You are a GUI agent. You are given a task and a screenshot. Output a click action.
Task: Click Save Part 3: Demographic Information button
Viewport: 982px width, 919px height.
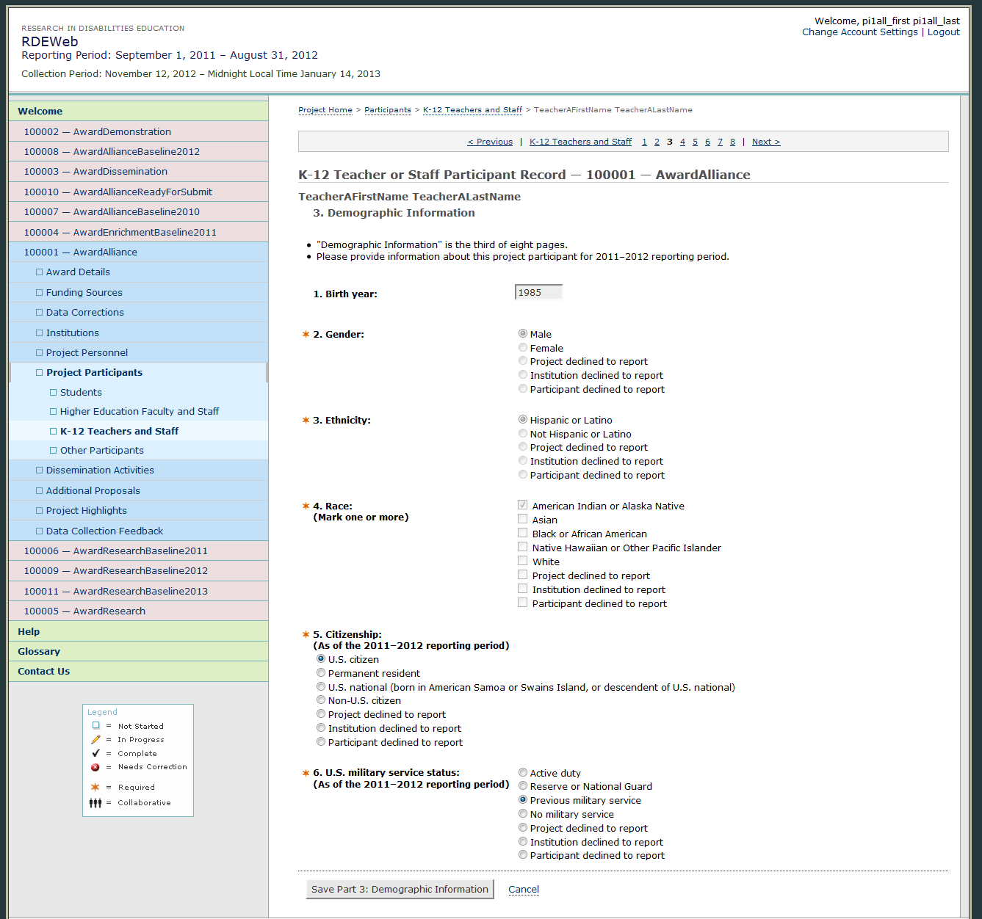[x=400, y=890]
